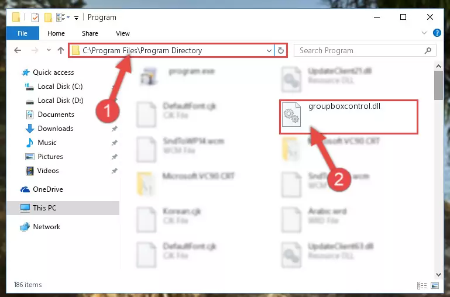Open the Recent locations dropdown arrow
Viewport: 450px width, 297px height.
(49, 50)
